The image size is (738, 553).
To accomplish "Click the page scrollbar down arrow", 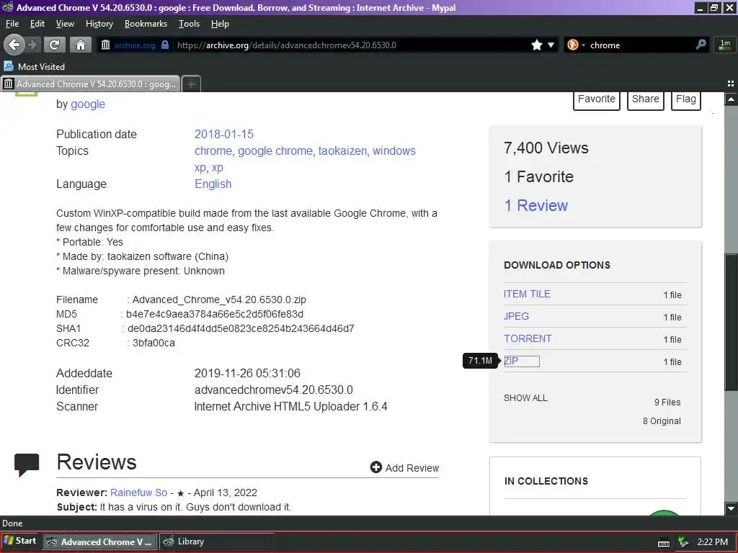I will click(x=731, y=508).
